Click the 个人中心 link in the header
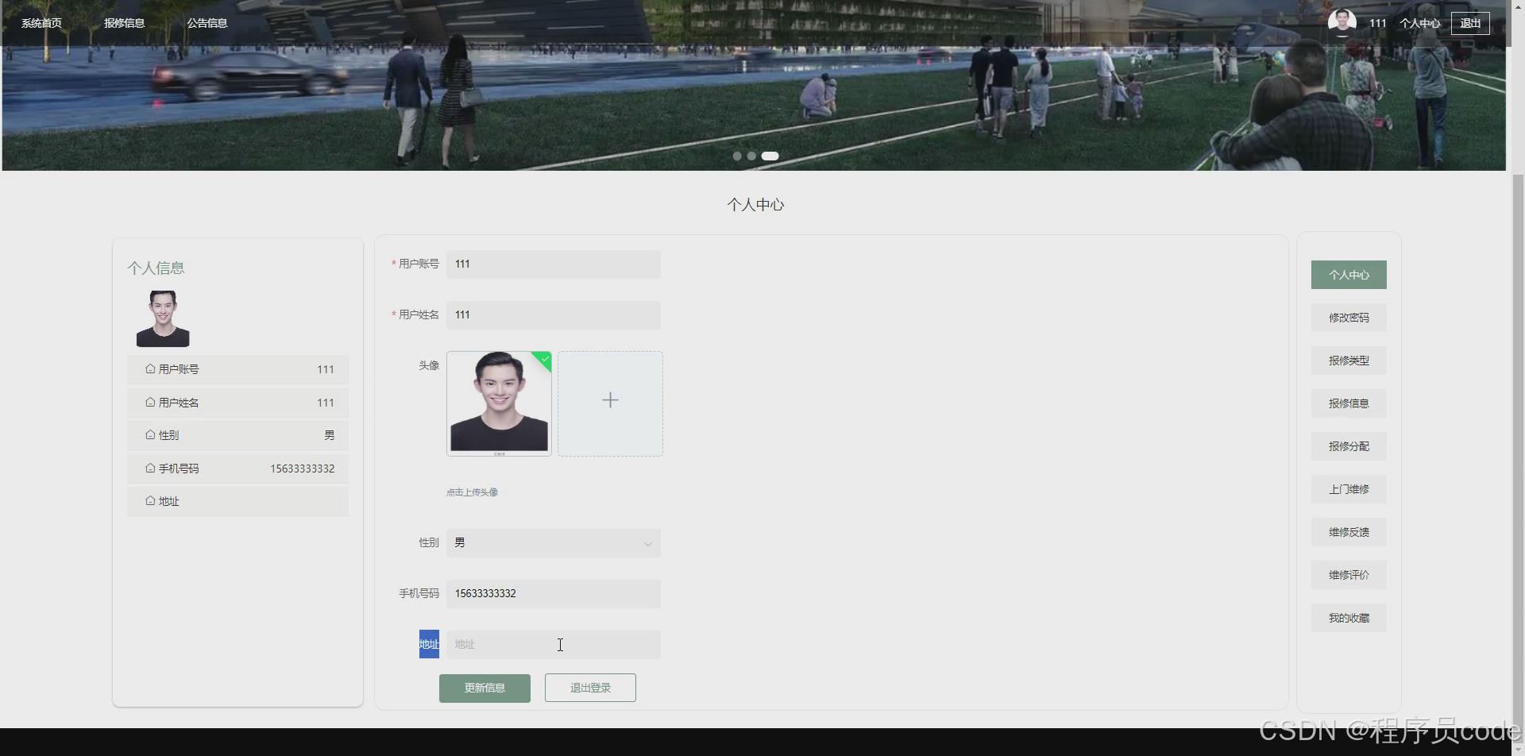Image resolution: width=1525 pixels, height=756 pixels. click(x=1419, y=23)
